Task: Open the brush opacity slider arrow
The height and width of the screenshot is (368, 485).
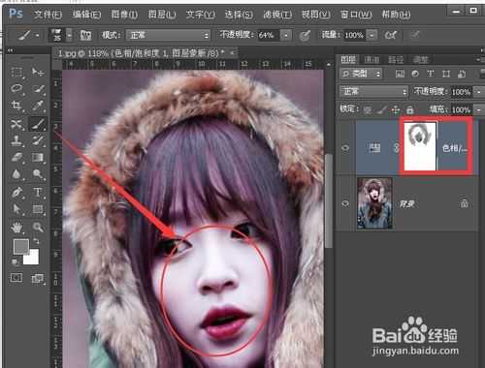Action: click(x=286, y=35)
